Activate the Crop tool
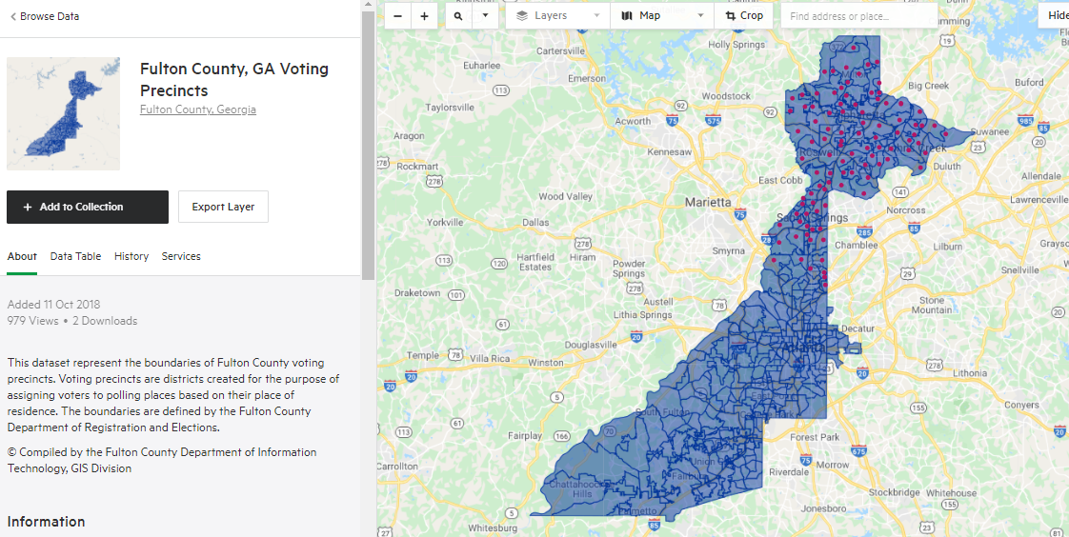1069x537 pixels. [744, 16]
